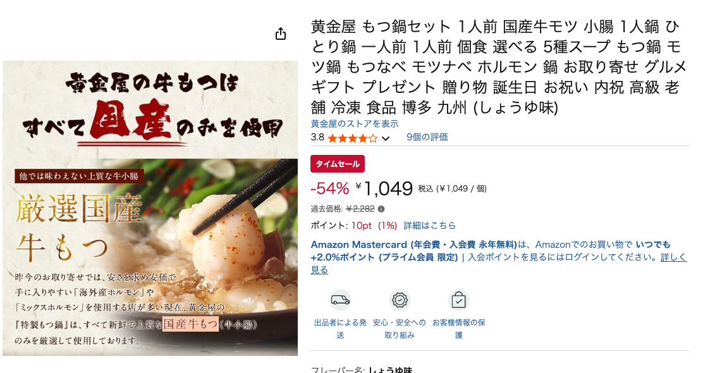The width and height of the screenshot is (703, 373).
Task: Expand the rating breakdown chevron
Action: tap(386, 138)
